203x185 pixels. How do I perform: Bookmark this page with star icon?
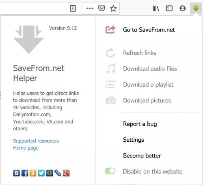pyautogui.click(x=113, y=9)
